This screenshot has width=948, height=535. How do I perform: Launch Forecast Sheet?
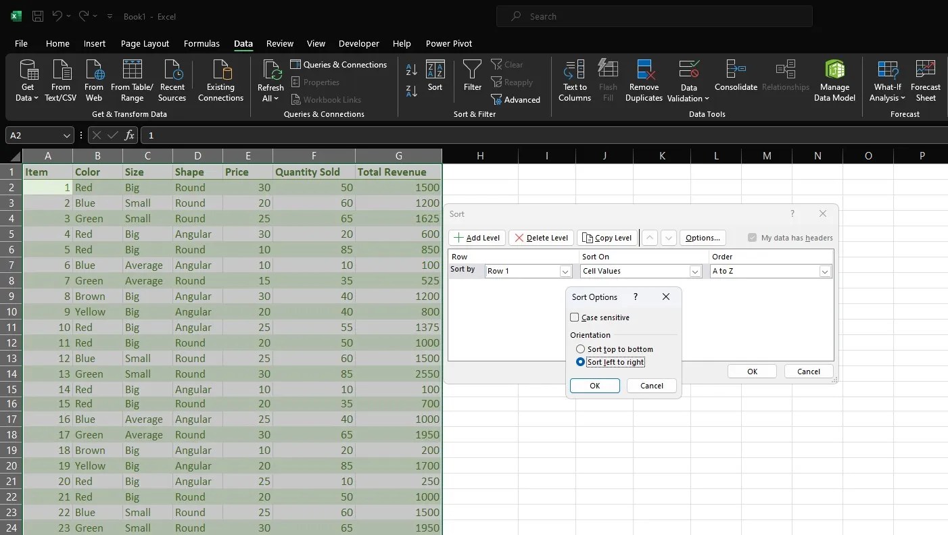point(925,80)
